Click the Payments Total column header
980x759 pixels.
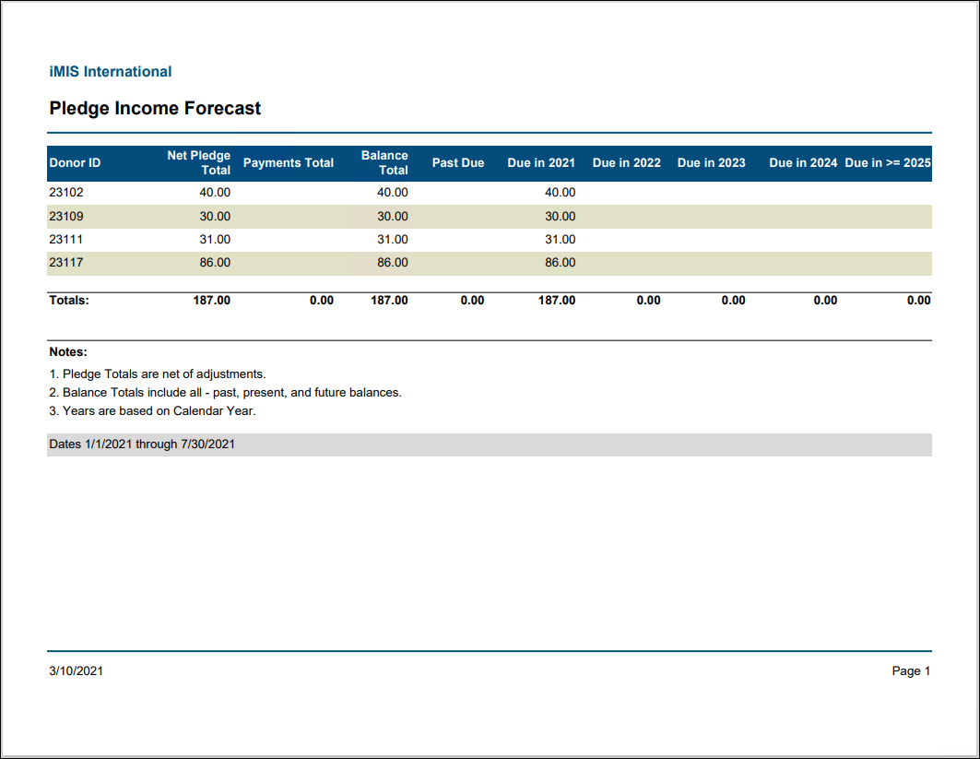(x=289, y=162)
